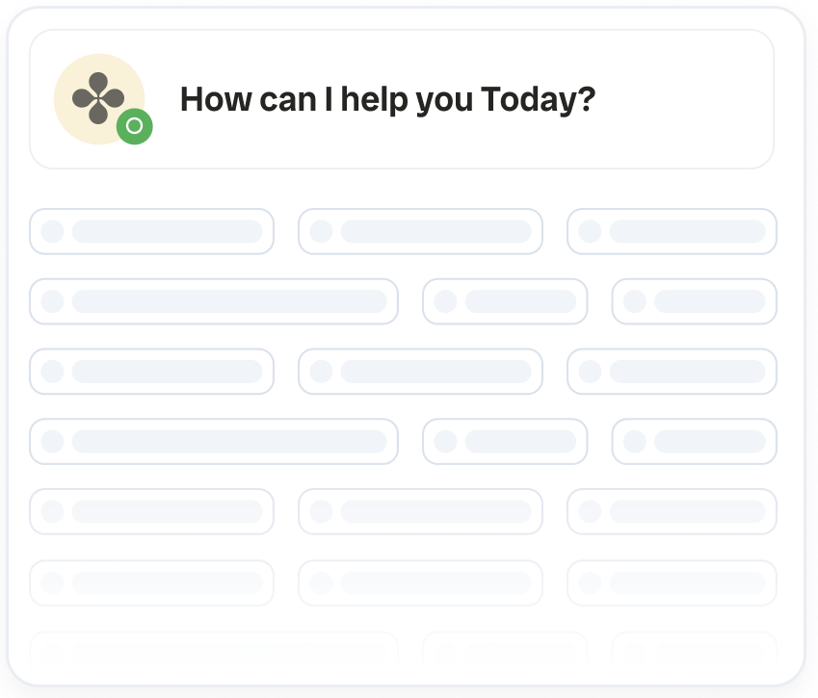818x698 pixels.
Task: Choose the rightmost chip in the third row
Action: click(x=672, y=372)
